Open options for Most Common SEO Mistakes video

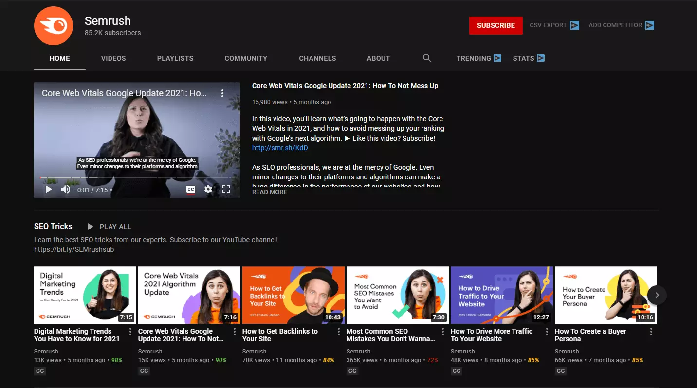click(443, 332)
